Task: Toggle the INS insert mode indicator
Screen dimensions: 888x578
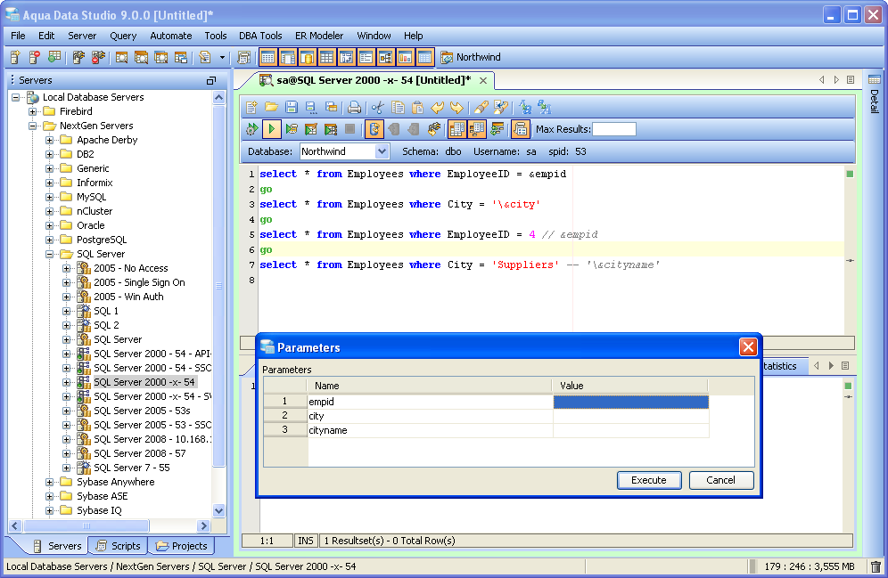Action: 306,541
